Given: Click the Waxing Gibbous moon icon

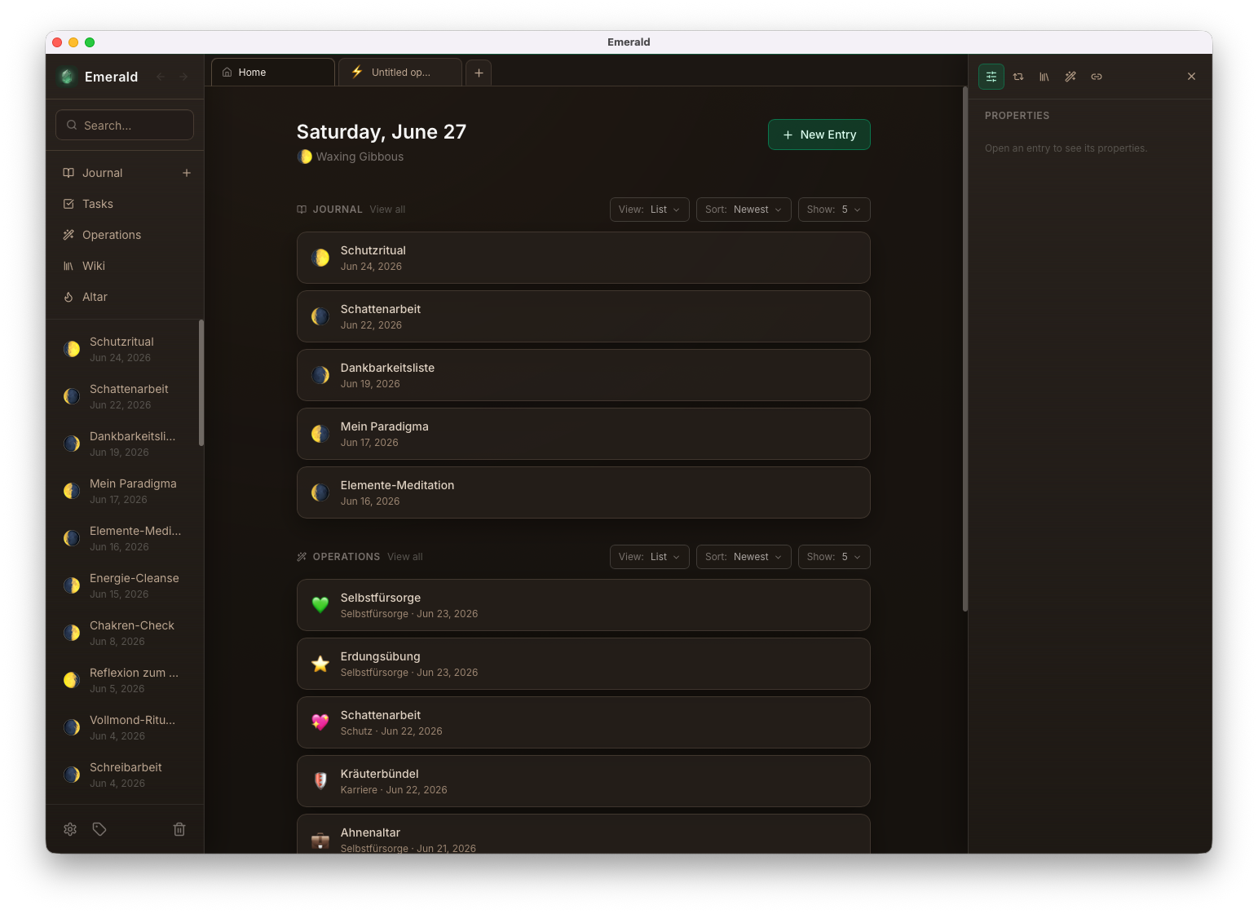Looking at the screenshot, I should 304,157.
